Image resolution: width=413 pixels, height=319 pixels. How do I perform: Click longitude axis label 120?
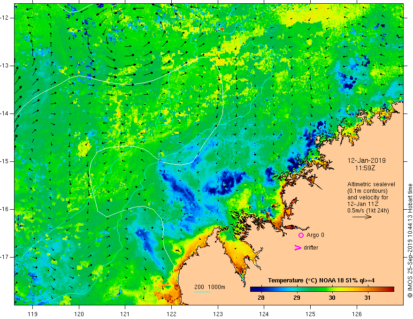[79, 314]
